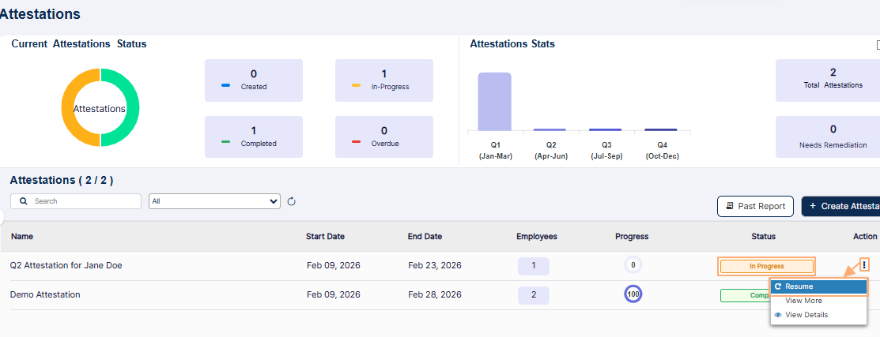Select the In-Progress status card
The height and width of the screenshot is (337, 880).
pos(383,80)
